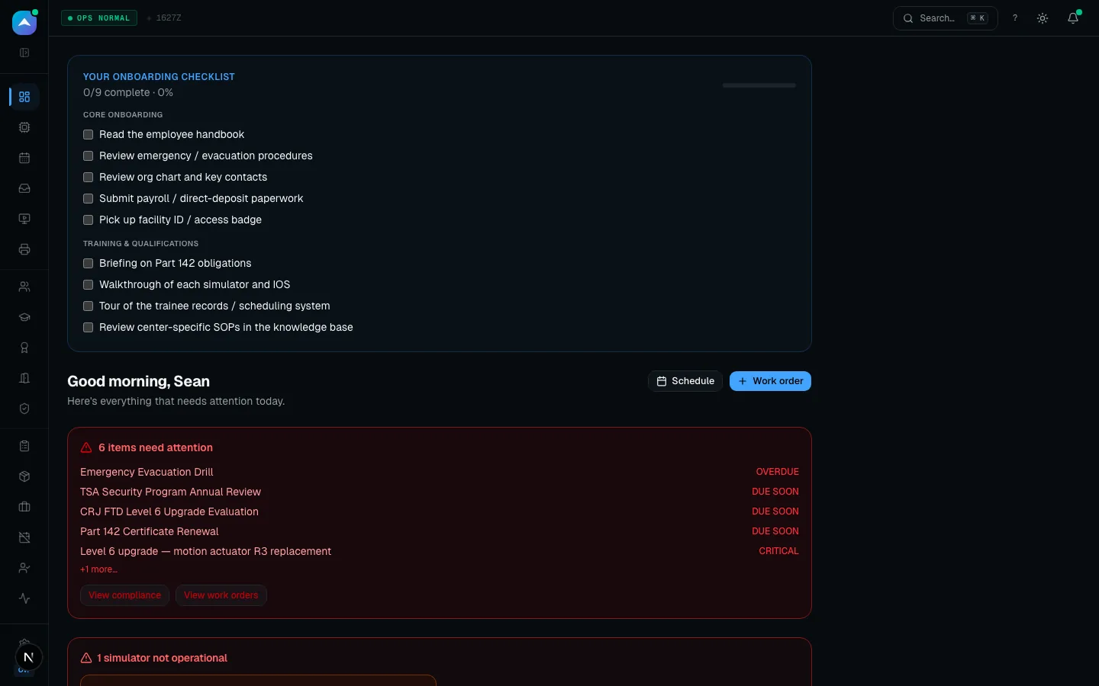The width and height of the screenshot is (1099, 686).
Task: Expand the '+1 more…' link
Action: click(98, 569)
